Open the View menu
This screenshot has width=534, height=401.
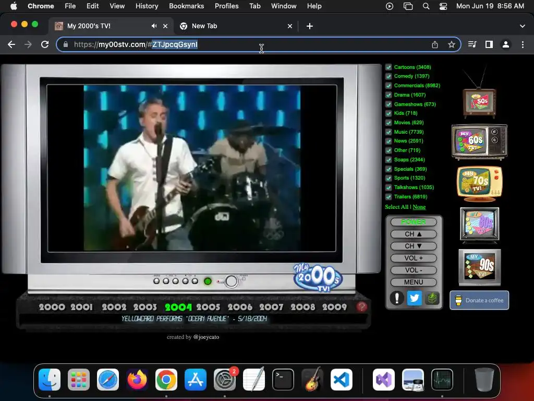(x=117, y=6)
